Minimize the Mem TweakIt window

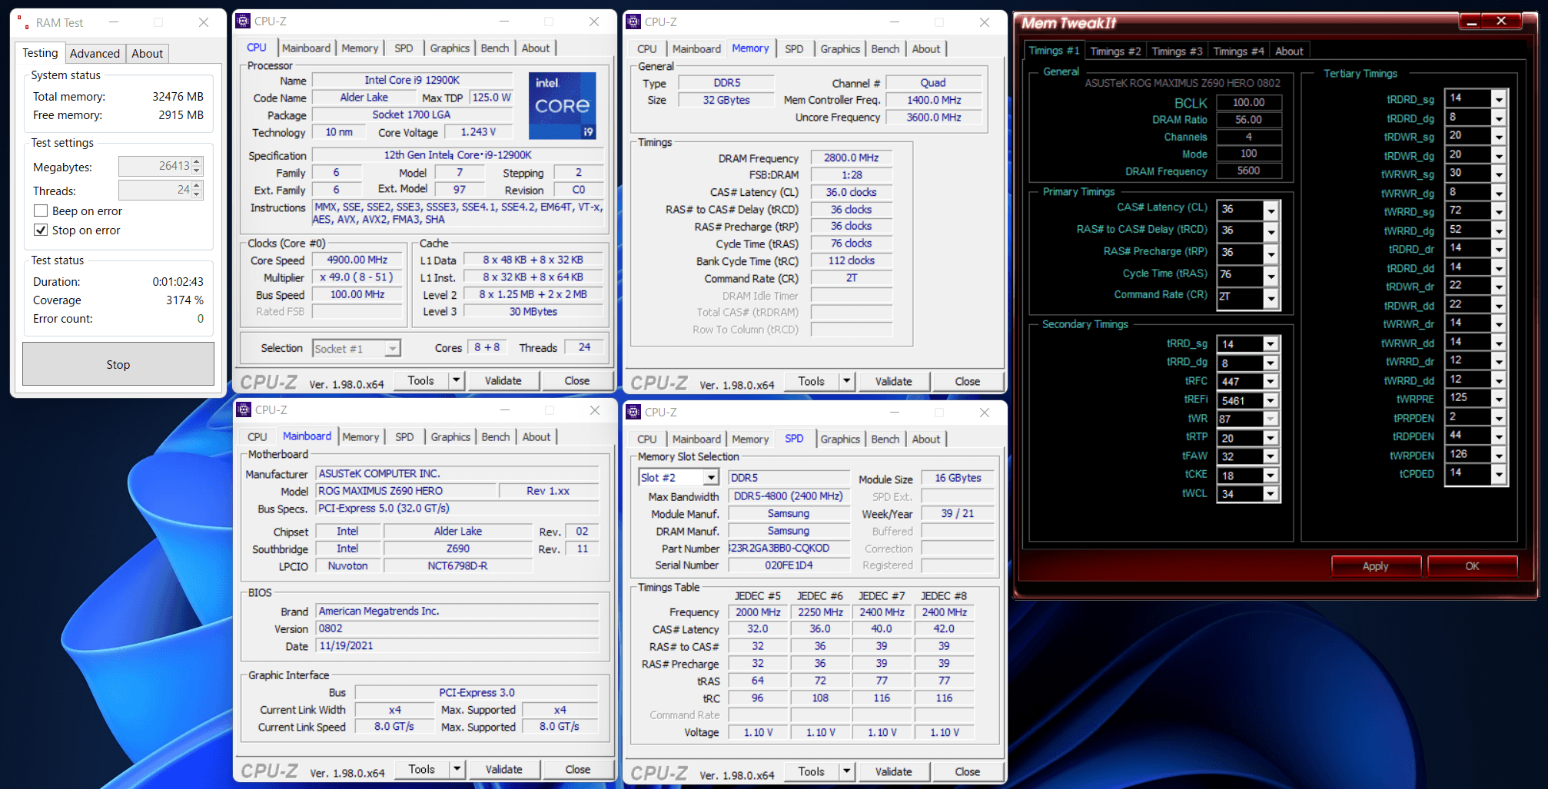pos(1472,22)
